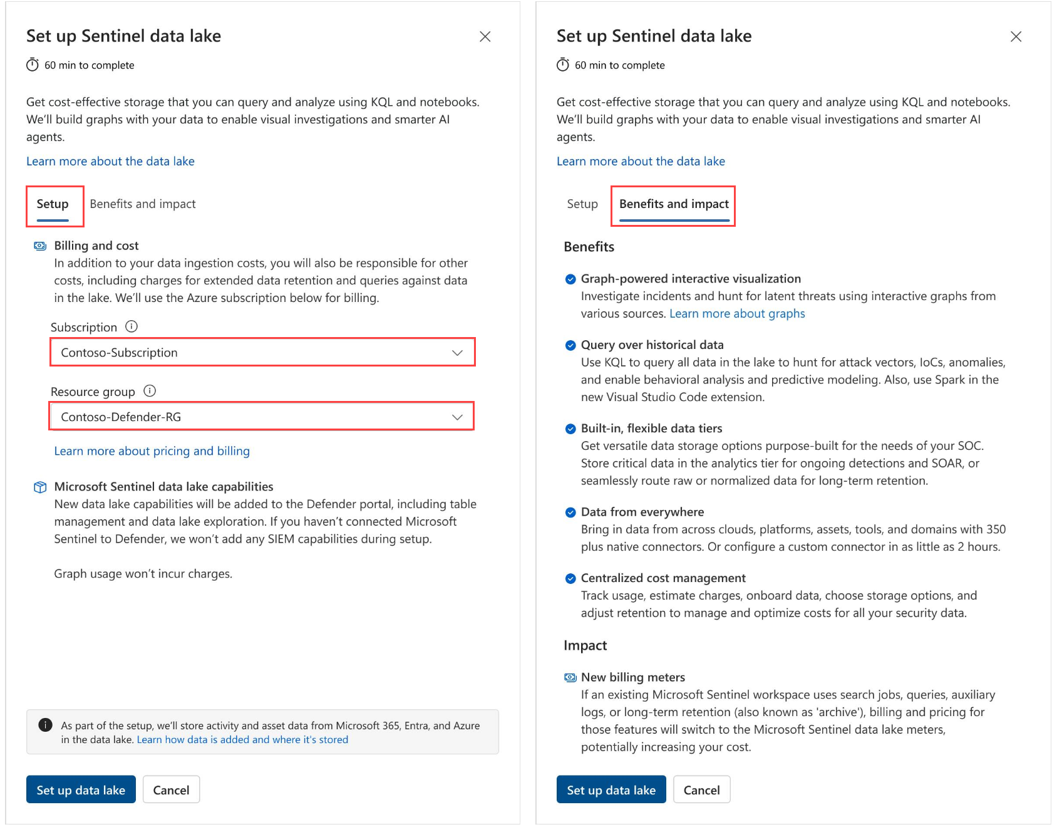Open Learn how data is added and where it's stored
1057x827 pixels.
(x=242, y=740)
